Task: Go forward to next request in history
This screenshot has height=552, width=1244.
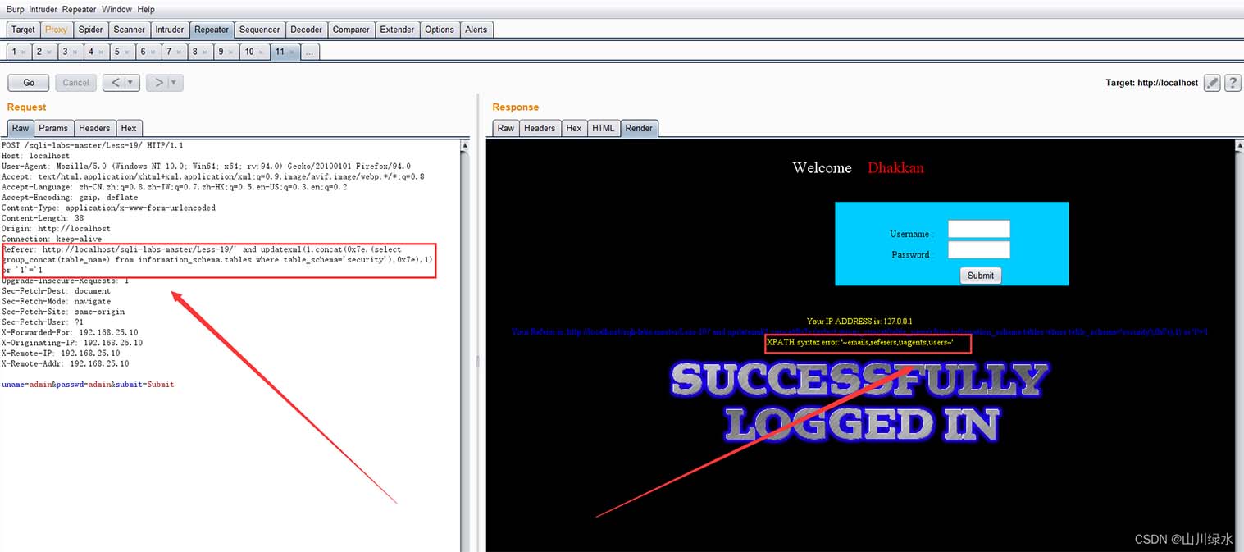Action: tap(159, 82)
